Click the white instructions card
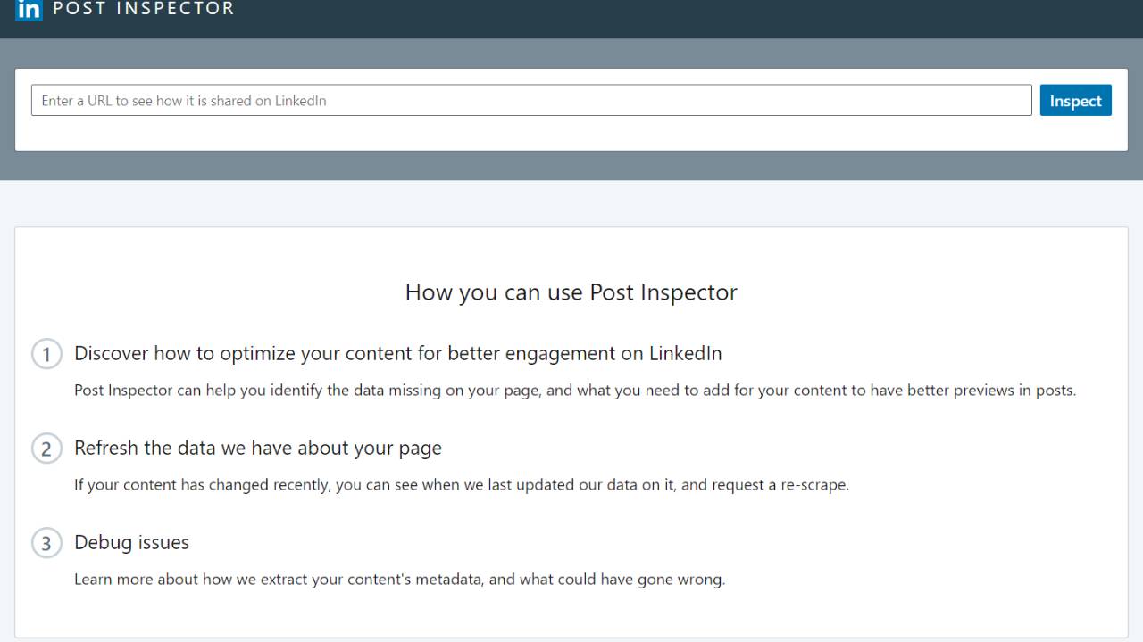1143x642 pixels. tap(571, 615)
